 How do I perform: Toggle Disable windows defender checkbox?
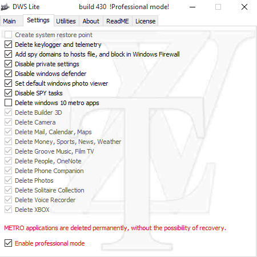9,74
